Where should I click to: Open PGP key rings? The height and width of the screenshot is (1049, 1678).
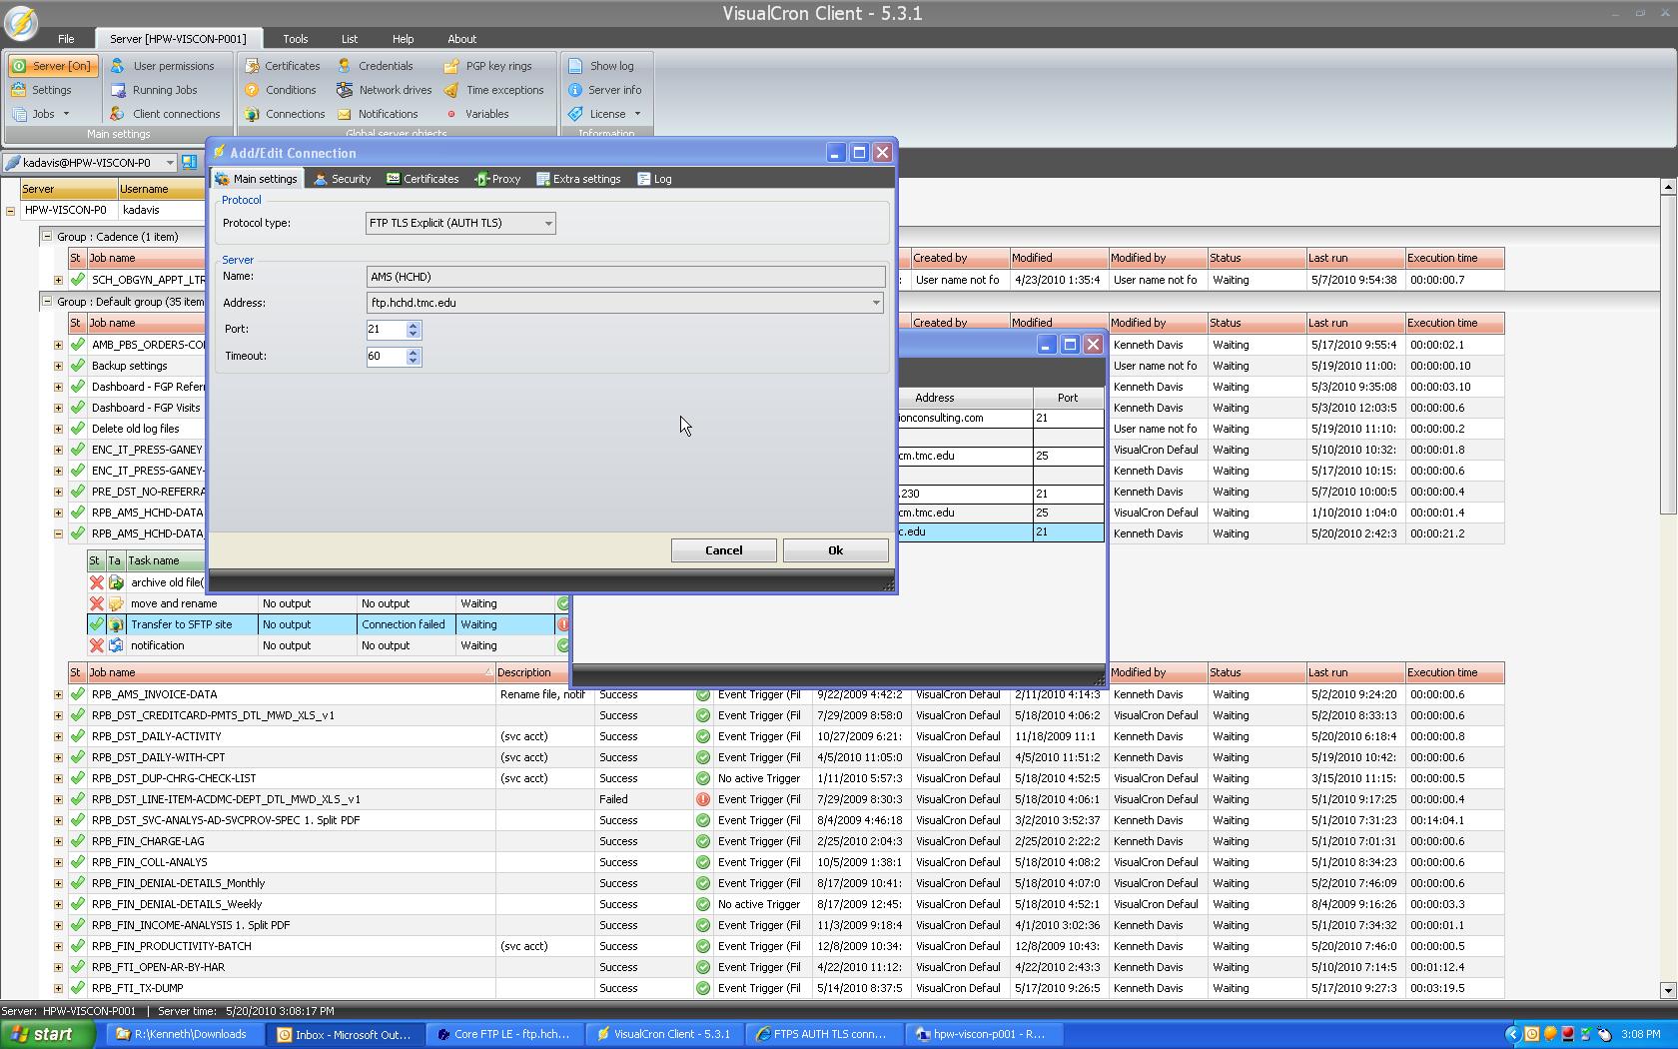point(488,66)
